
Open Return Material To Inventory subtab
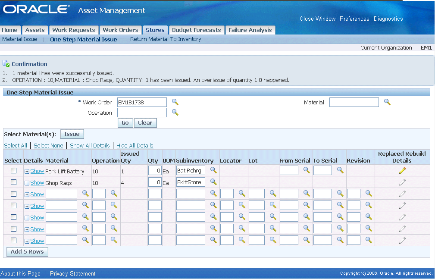coord(166,39)
